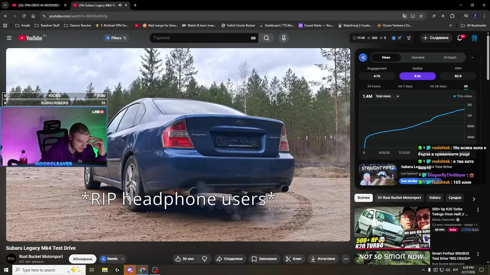The image size is (490, 275).
Task: Open a new browser tab
Action: tap(135, 5)
